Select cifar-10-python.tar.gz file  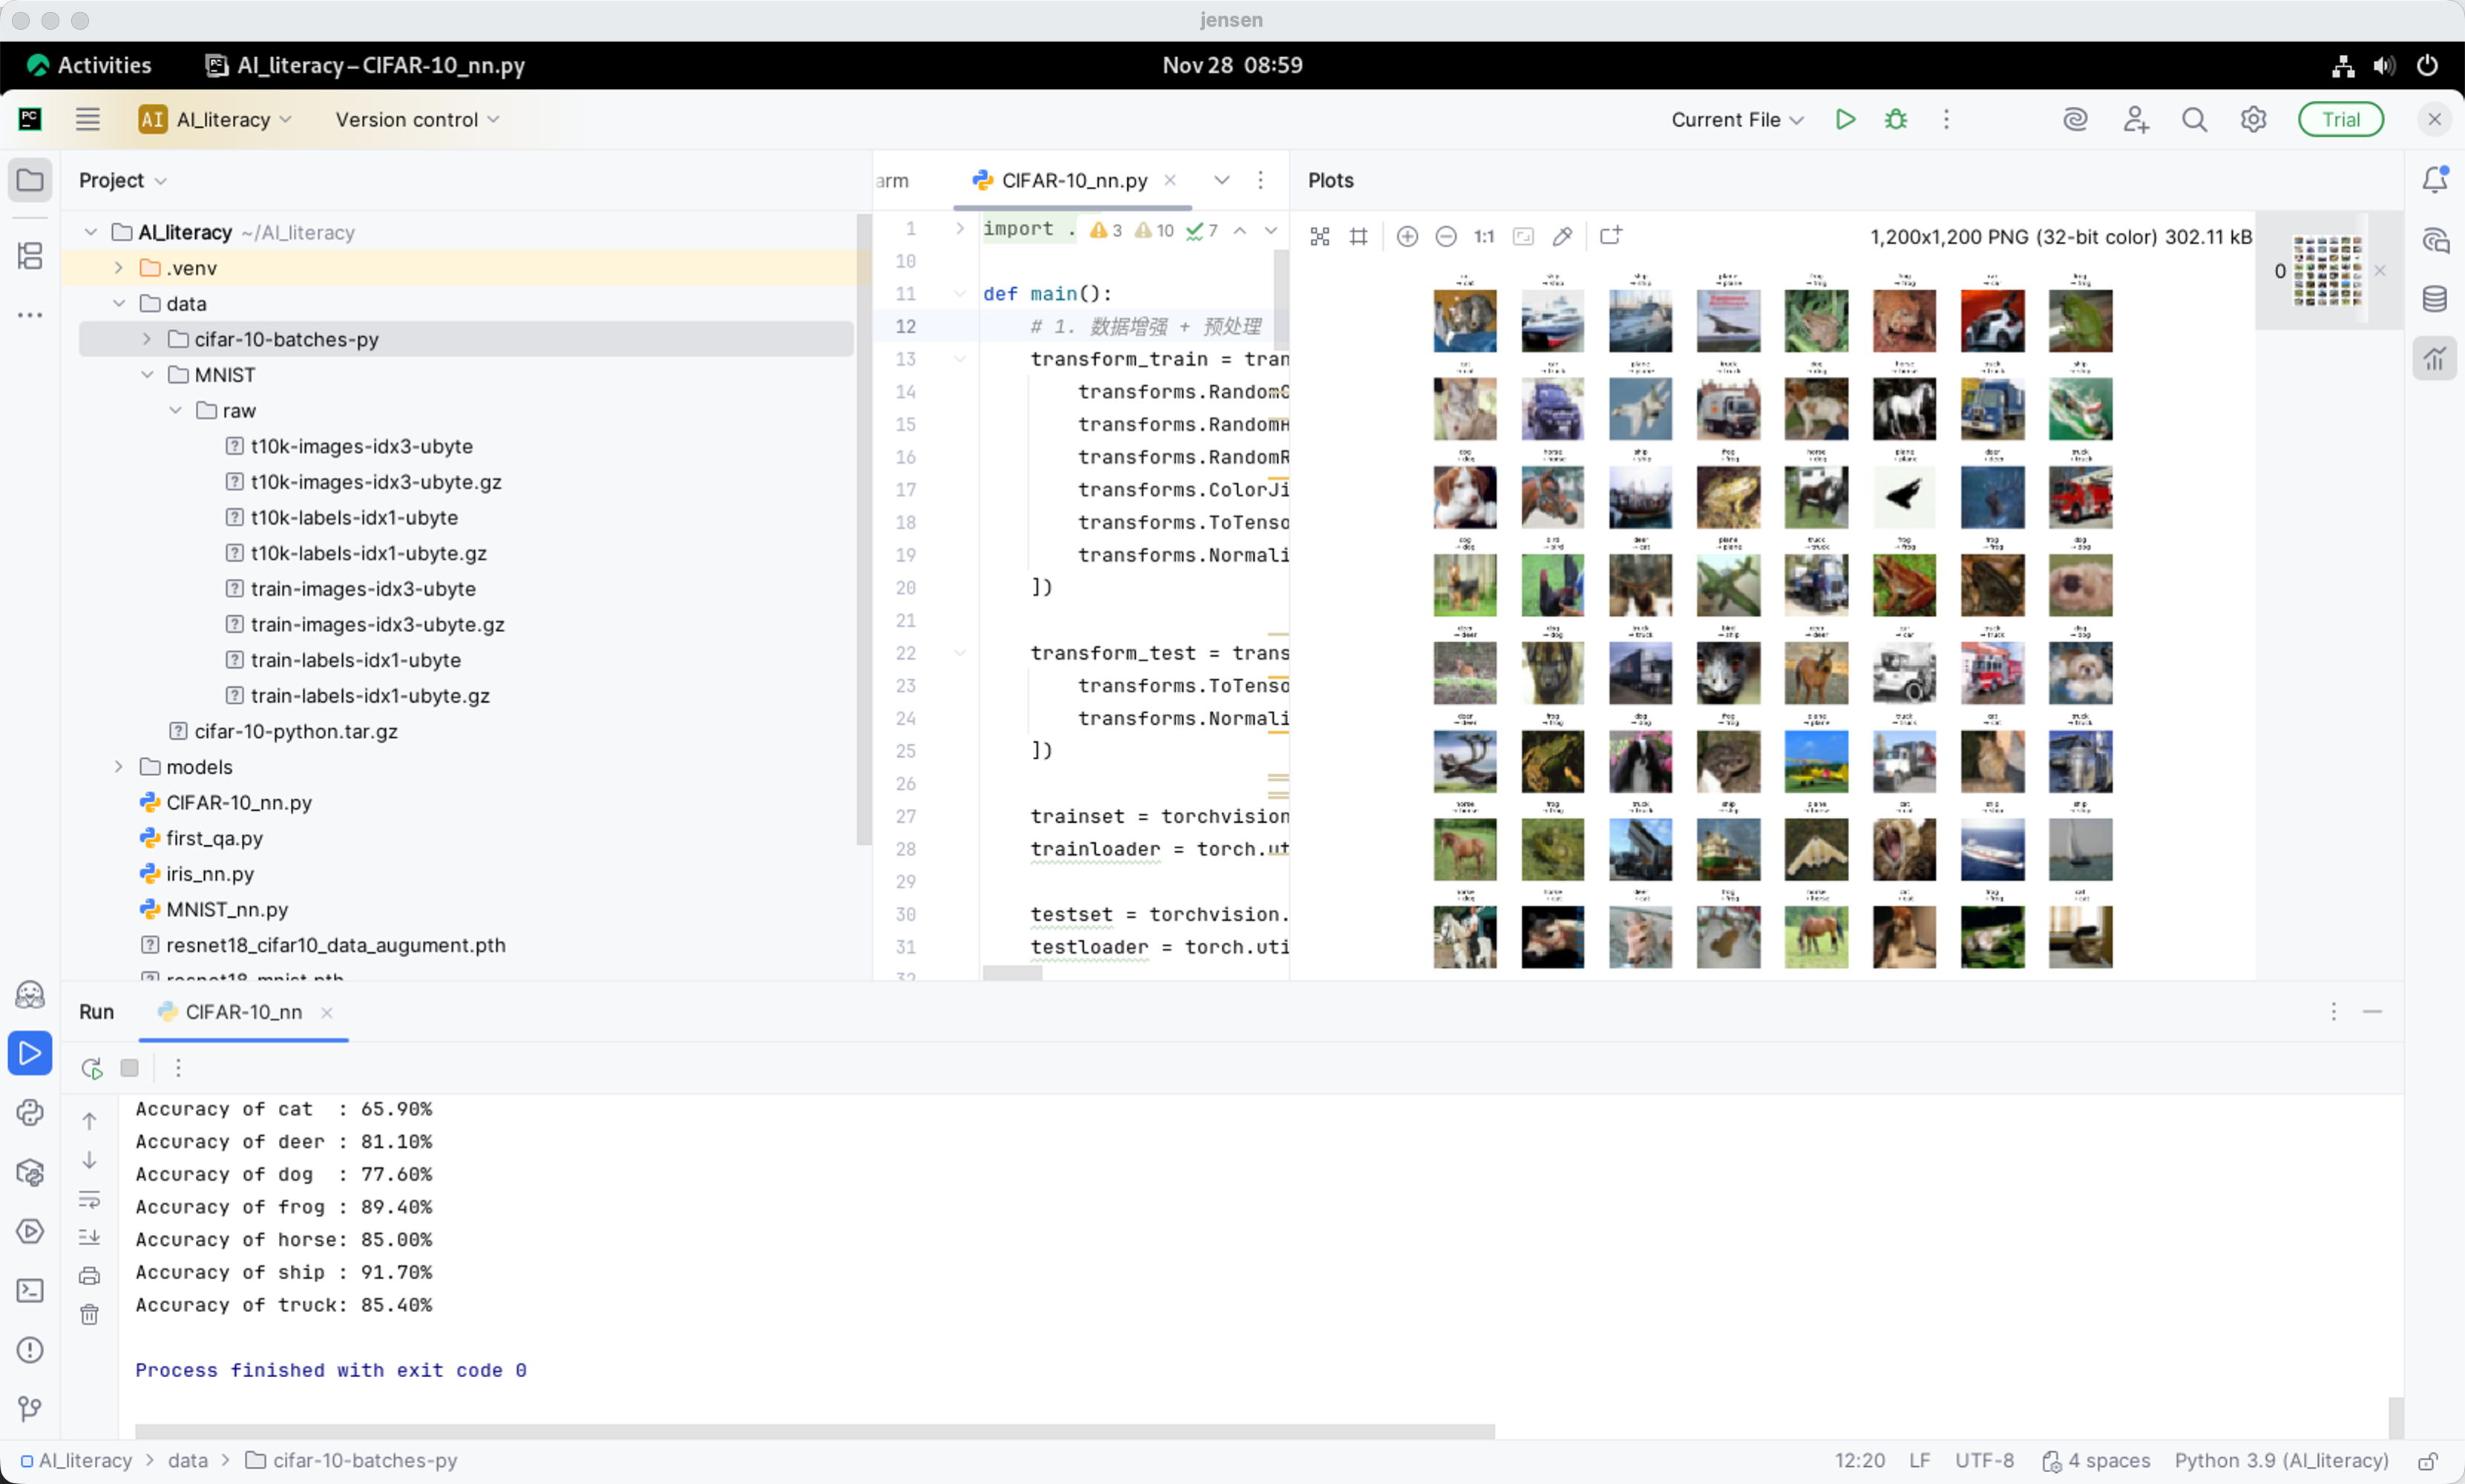click(x=296, y=731)
